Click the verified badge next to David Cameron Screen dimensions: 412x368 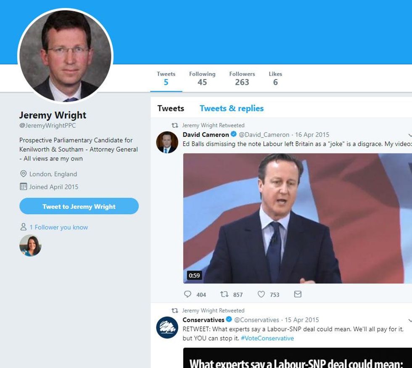click(x=233, y=134)
